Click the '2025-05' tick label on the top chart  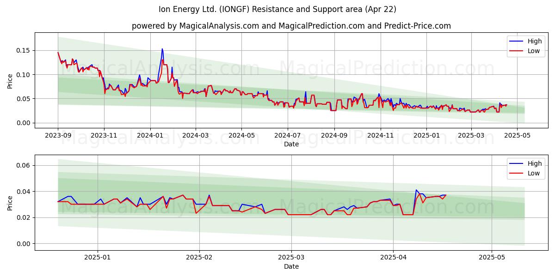click(517, 136)
